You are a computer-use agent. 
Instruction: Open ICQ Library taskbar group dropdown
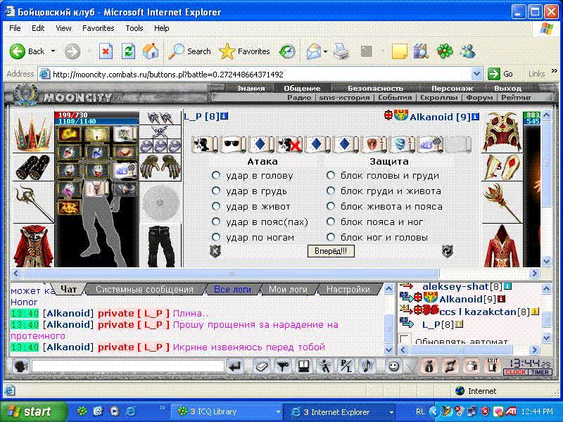click(278, 412)
